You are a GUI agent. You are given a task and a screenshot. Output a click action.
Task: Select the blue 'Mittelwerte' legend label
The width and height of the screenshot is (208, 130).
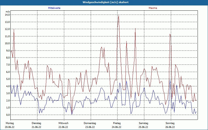[x=54, y=8]
